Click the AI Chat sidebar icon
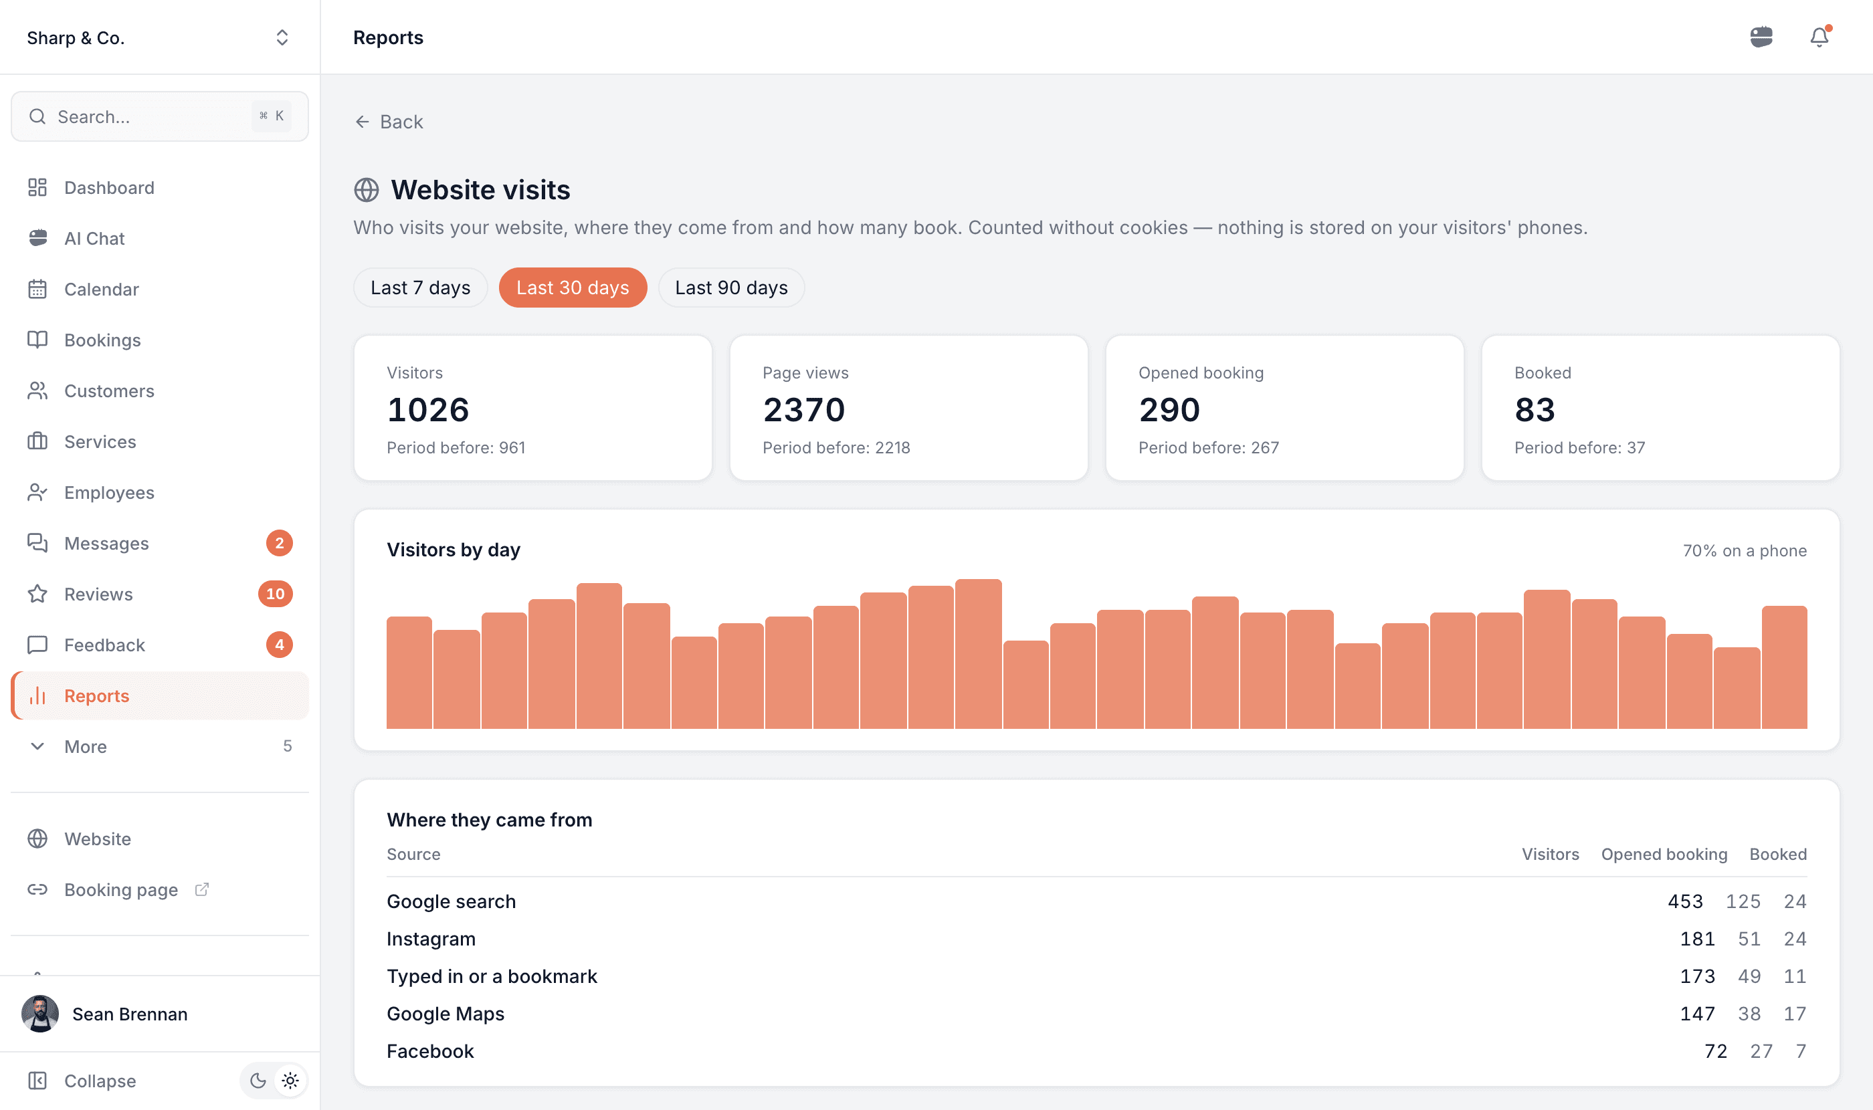The width and height of the screenshot is (1873, 1110). coord(37,239)
